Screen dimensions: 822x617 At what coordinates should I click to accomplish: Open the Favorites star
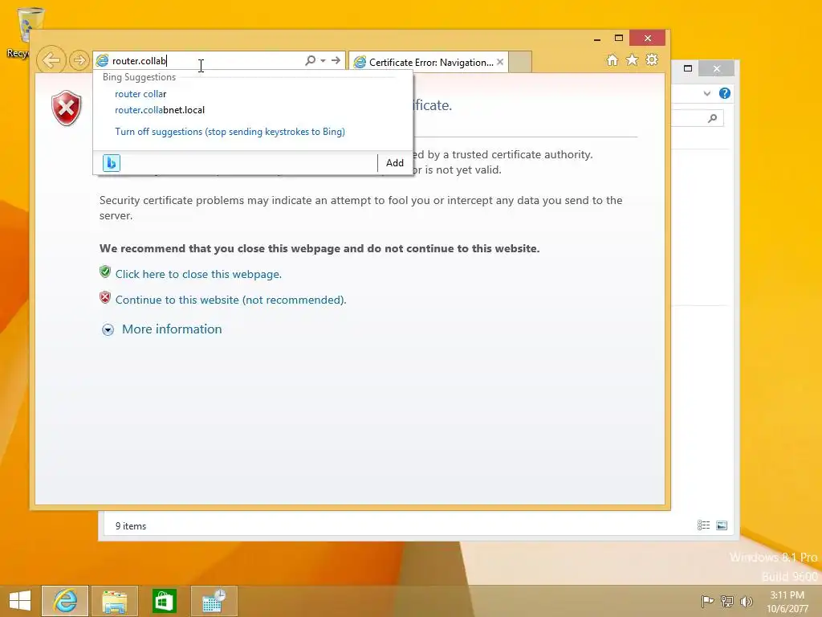coord(633,59)
